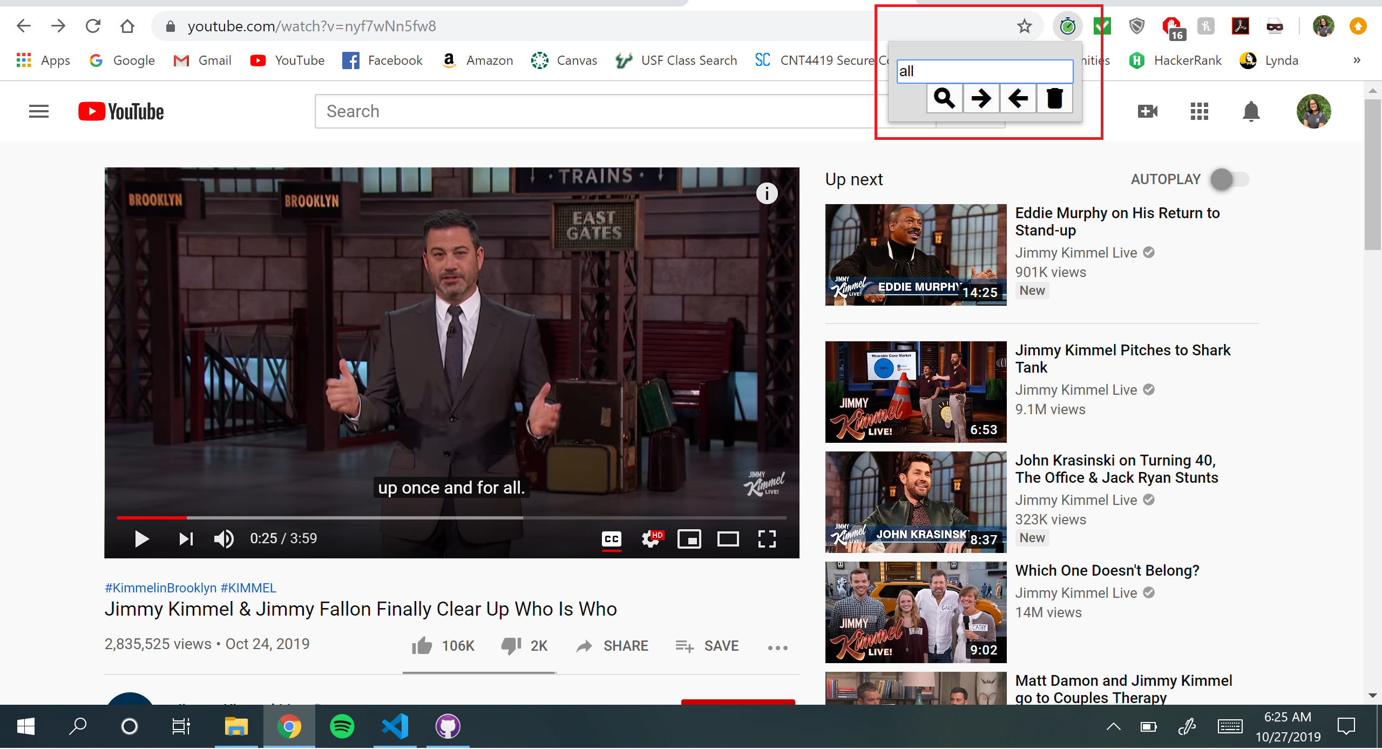Screen dimensions: 1382x749
Task: Click the left arrow previous-result button in popup
Action: (1018, 98)
